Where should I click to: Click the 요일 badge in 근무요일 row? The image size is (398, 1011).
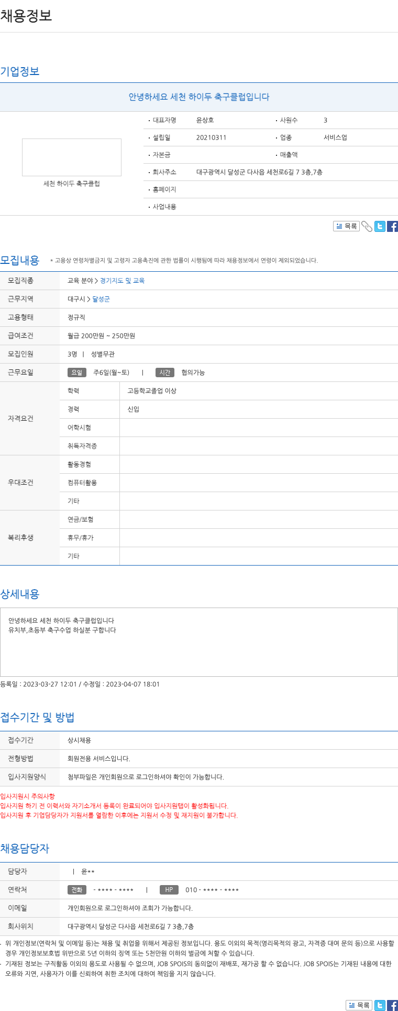77,373
